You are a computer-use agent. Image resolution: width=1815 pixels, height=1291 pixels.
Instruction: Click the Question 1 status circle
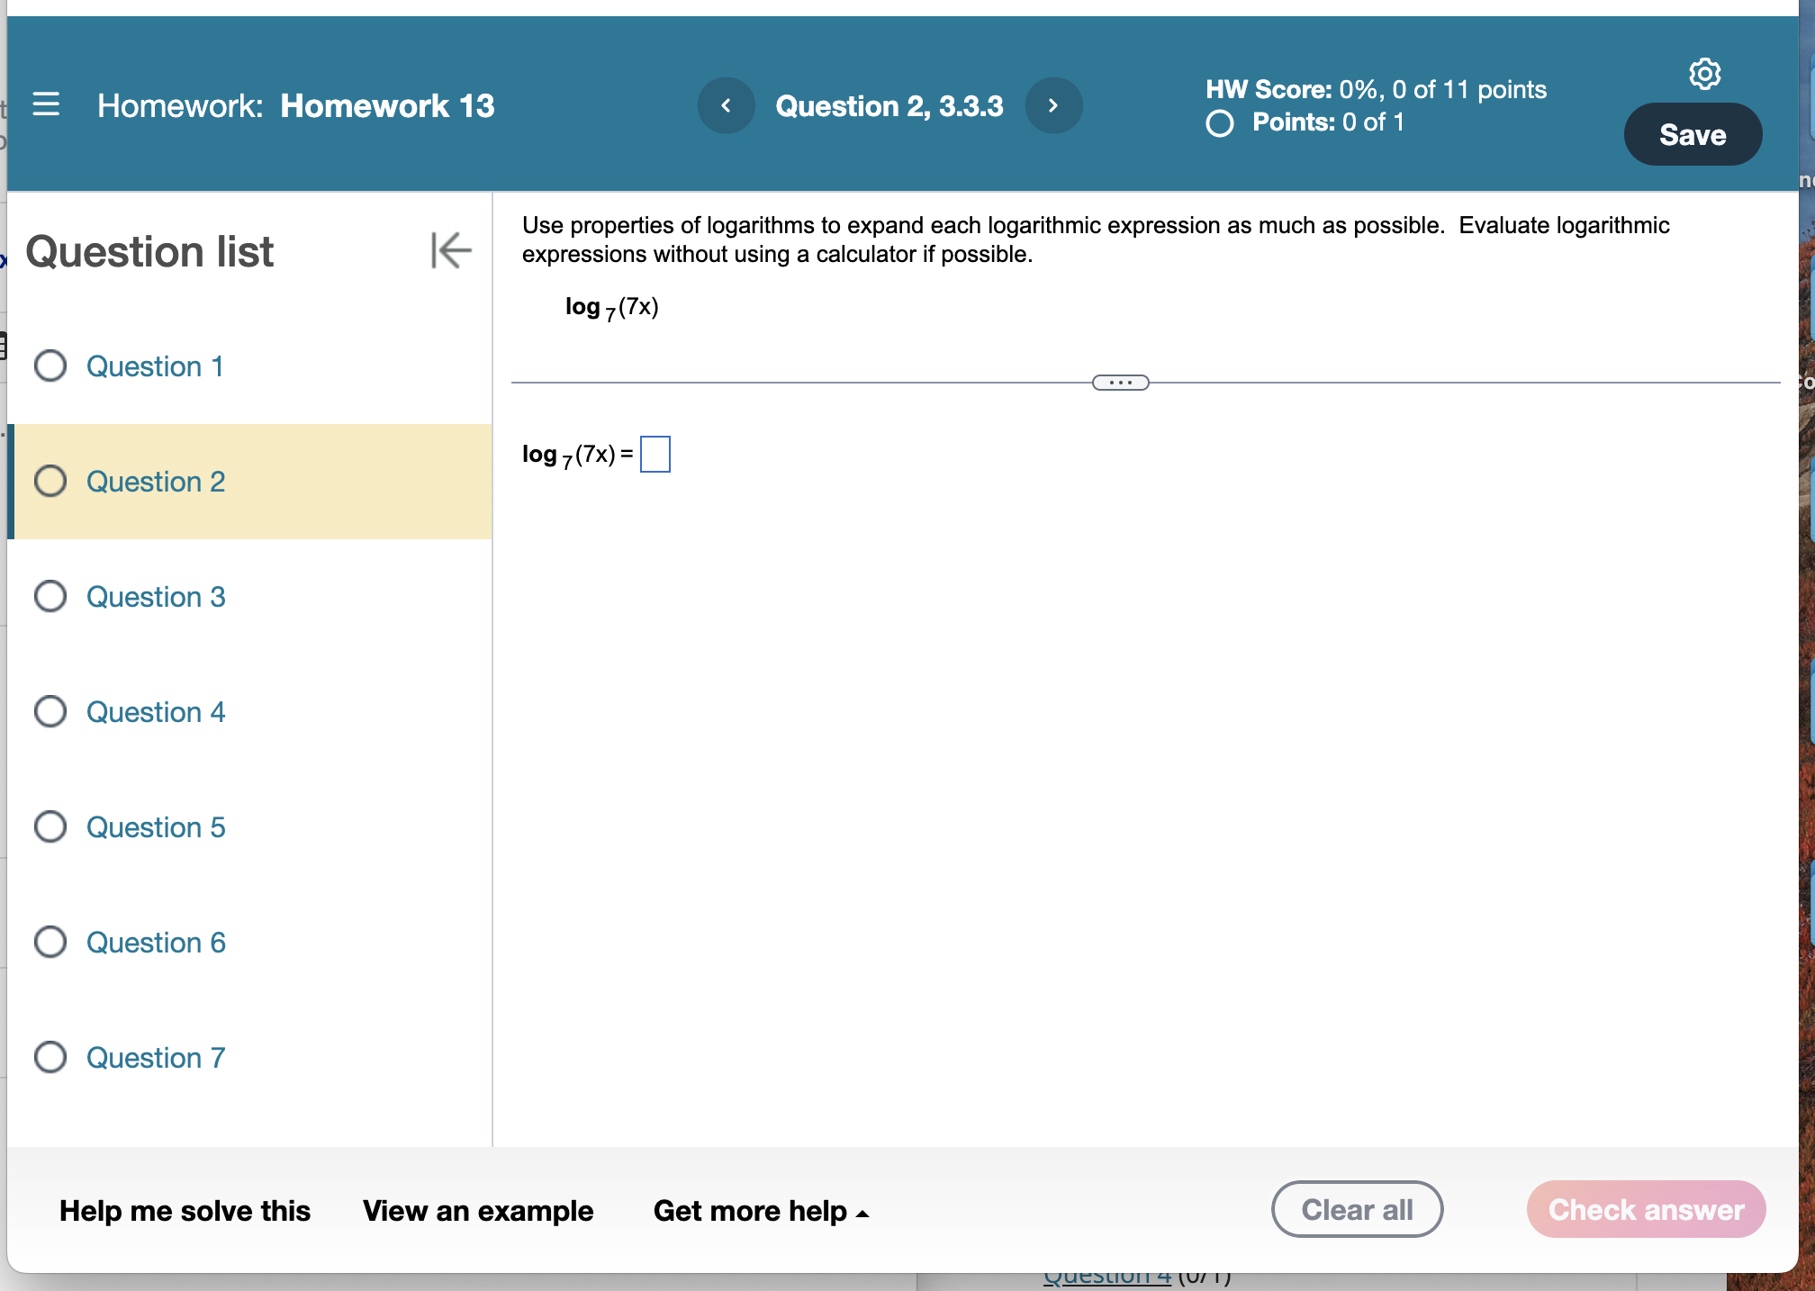[x=50, y=366]
